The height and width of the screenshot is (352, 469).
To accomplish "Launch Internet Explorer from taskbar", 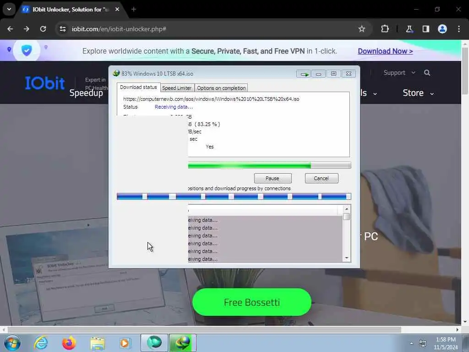I will [x=40, y=343].
